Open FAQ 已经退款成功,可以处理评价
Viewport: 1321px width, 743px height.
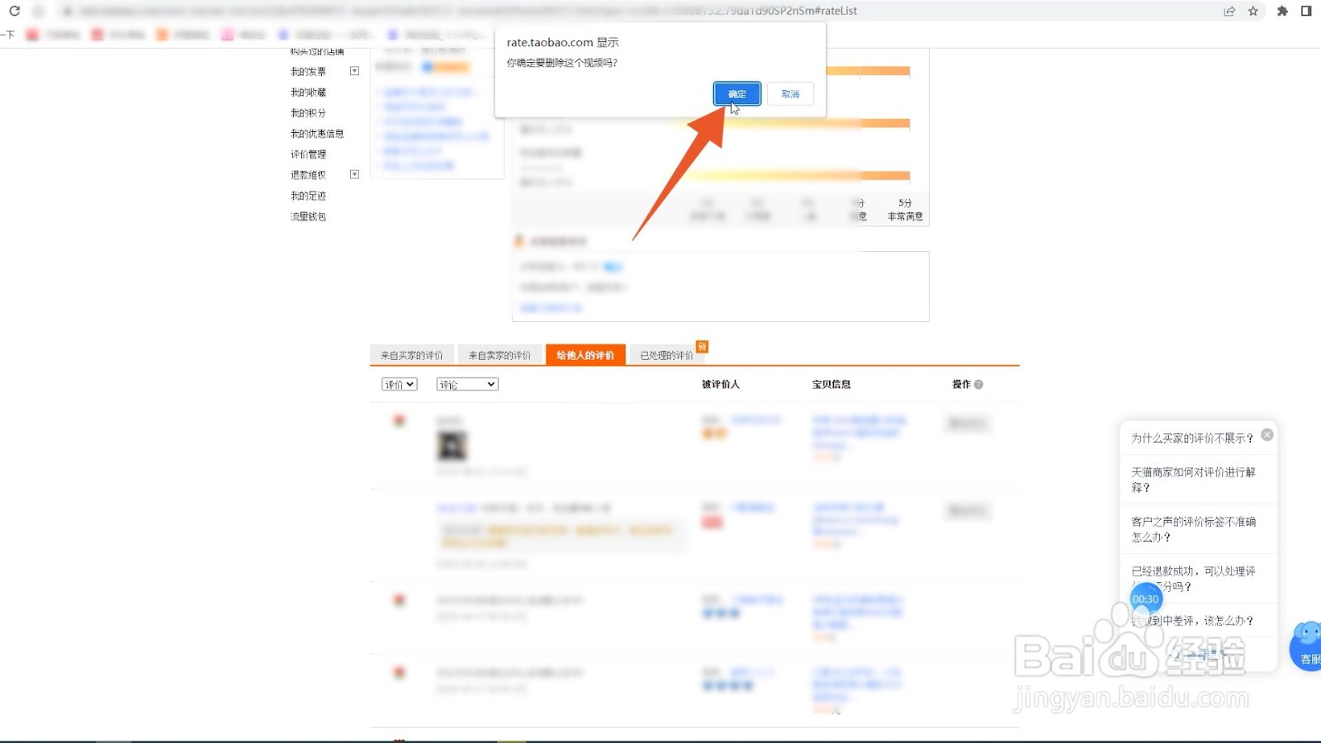[1193, 579]
